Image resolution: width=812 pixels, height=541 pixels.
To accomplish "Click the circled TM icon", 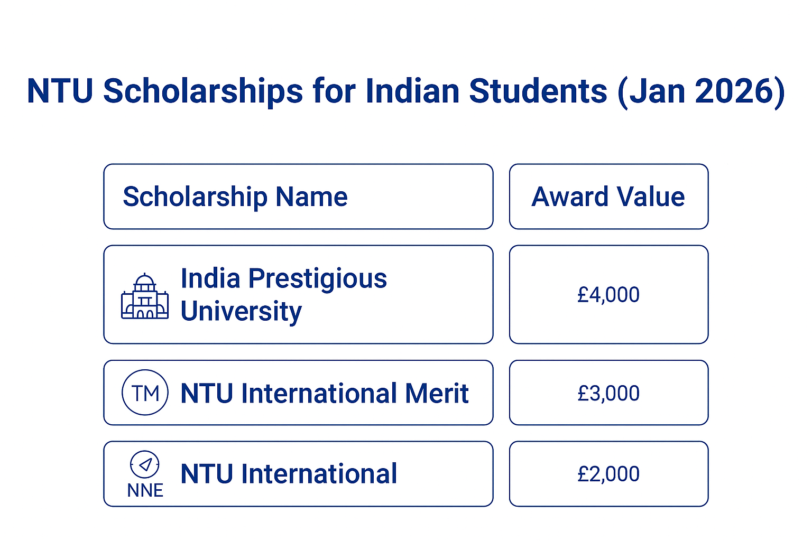I will [x=145, y=393].
